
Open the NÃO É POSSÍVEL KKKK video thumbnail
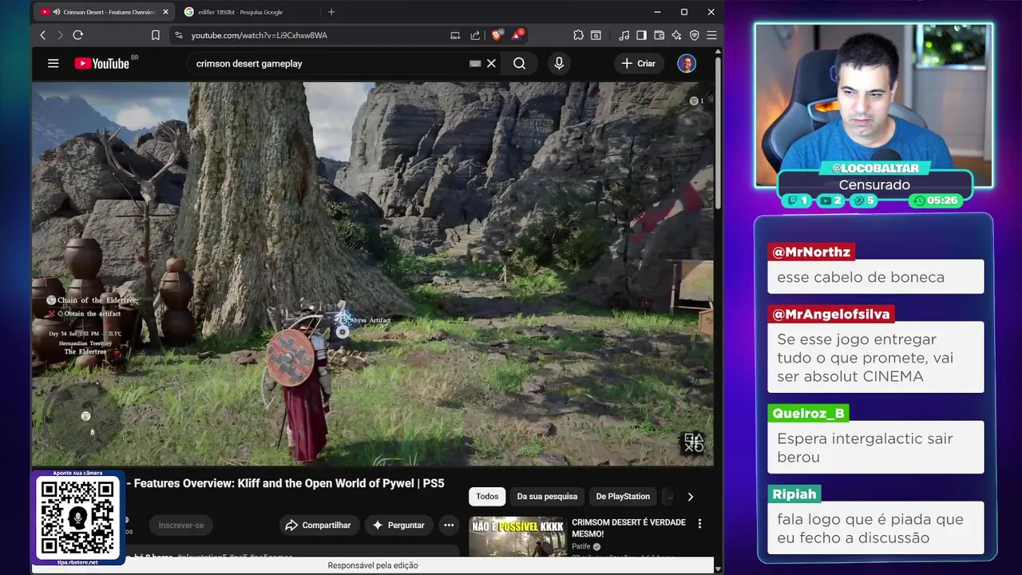click(x=517, y=537)
